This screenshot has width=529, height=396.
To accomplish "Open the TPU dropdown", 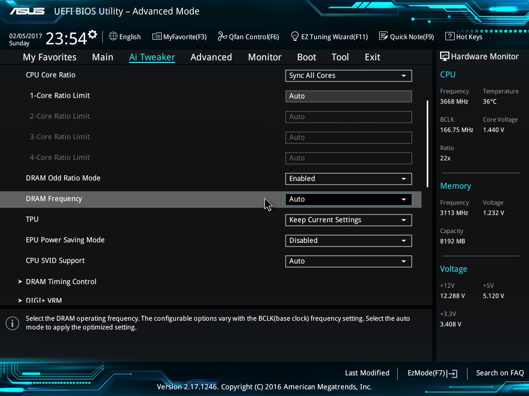I will click(x=349, y=220).
